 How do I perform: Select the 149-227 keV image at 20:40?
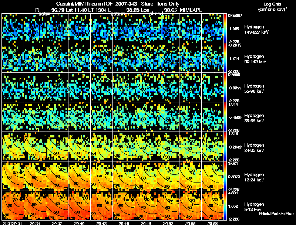[80, 28]
